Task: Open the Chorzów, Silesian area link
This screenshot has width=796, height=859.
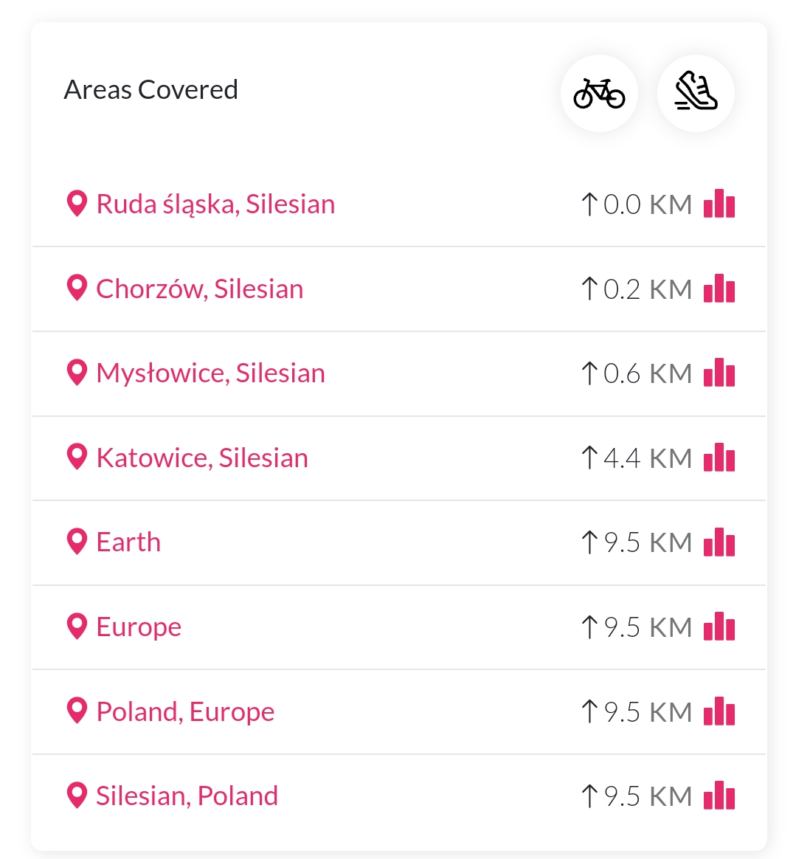Action: click(x=199, y=289)
